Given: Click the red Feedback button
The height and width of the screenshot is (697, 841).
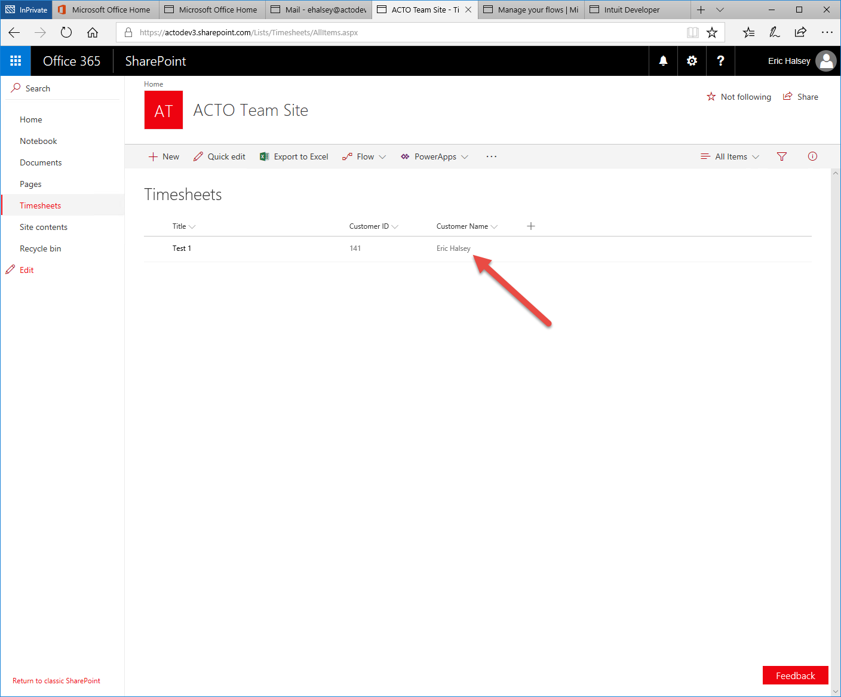Looking at the screenshot, I should (796, 675).
